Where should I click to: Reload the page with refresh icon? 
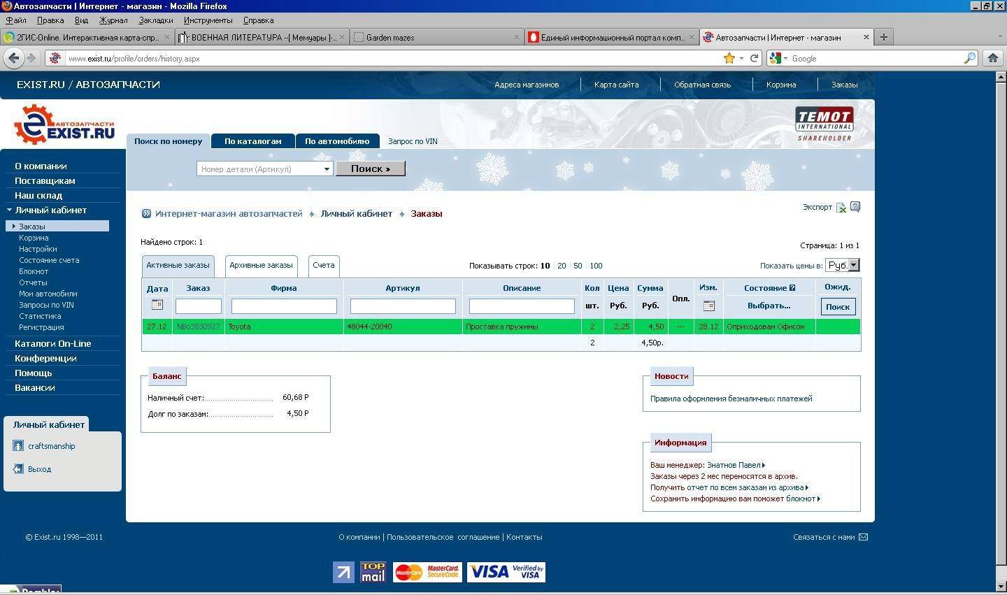(x=755, y=58)
